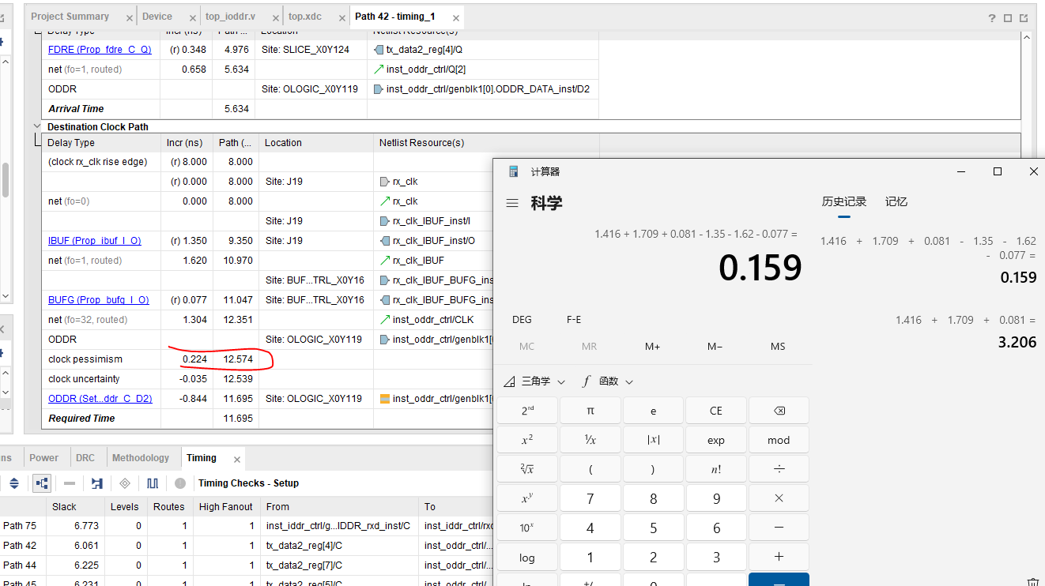Image resolution: width=1045 pixels, height=586 pixels.
Task: Click the CE clear entry button
Action: tap(716, 411)
